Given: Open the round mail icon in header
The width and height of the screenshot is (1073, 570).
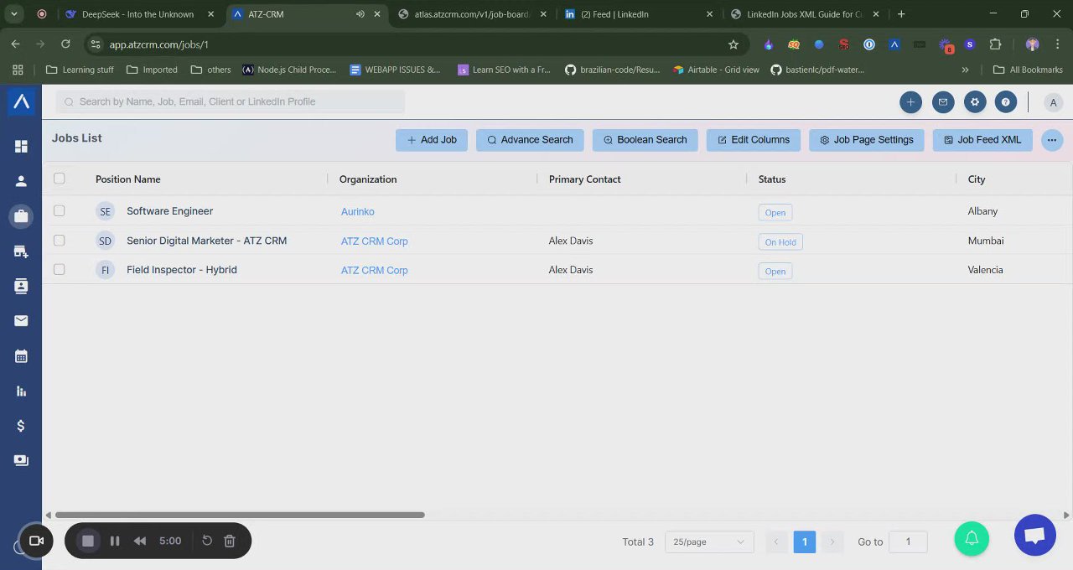Looking at the screenshot, I should [x=942, y=102].
